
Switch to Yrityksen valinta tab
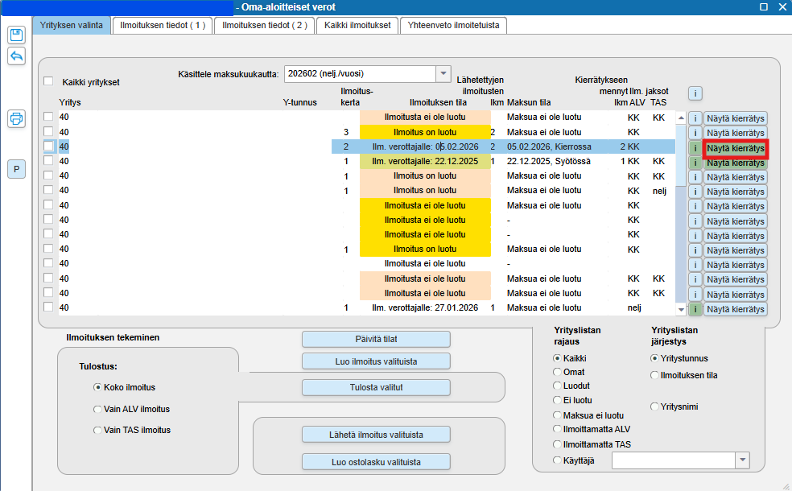tap(71, 25)
